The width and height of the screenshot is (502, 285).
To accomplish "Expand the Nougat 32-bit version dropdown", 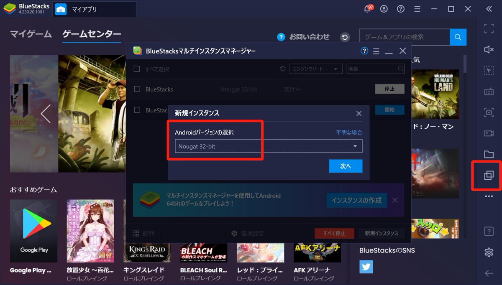I will click(x=269, y=146).
